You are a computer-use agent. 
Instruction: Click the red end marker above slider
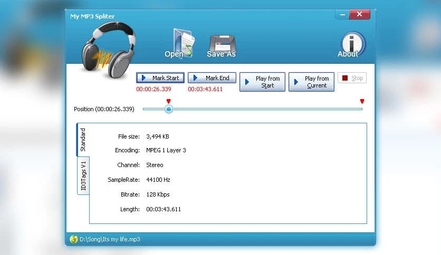coord(362,101)
